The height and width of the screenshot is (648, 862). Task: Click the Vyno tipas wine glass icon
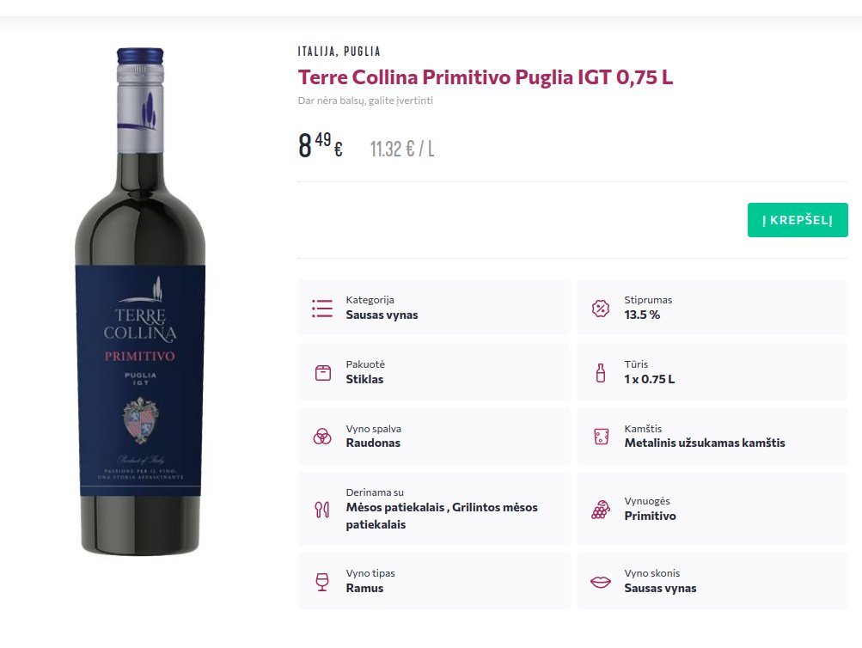click(322, 582)
